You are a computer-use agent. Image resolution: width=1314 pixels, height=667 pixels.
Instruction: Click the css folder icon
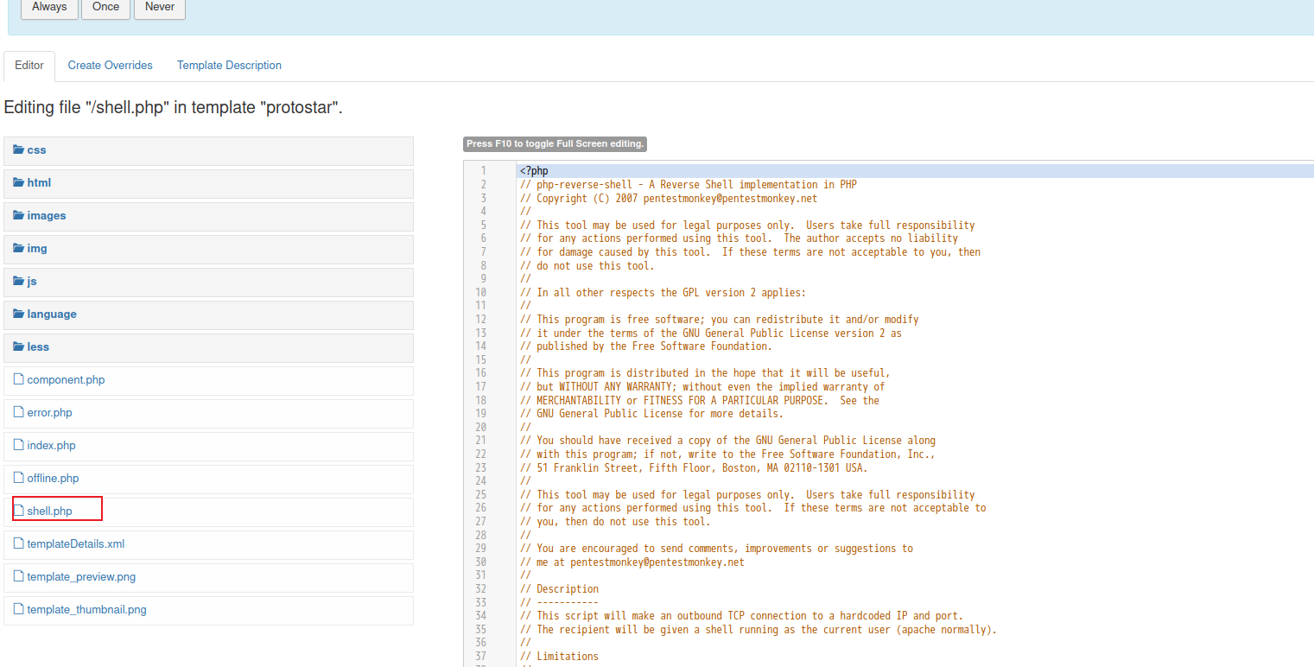tap(19, 149)
